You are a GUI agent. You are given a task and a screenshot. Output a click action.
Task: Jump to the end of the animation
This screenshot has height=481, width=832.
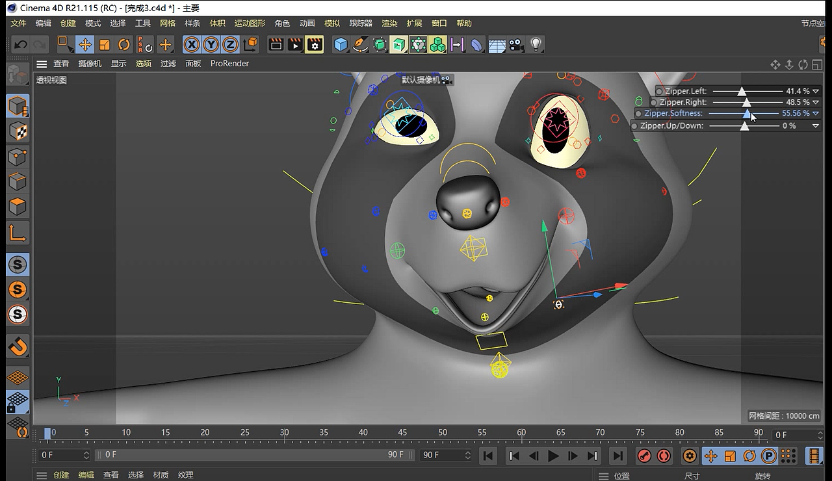click(618, 456)
